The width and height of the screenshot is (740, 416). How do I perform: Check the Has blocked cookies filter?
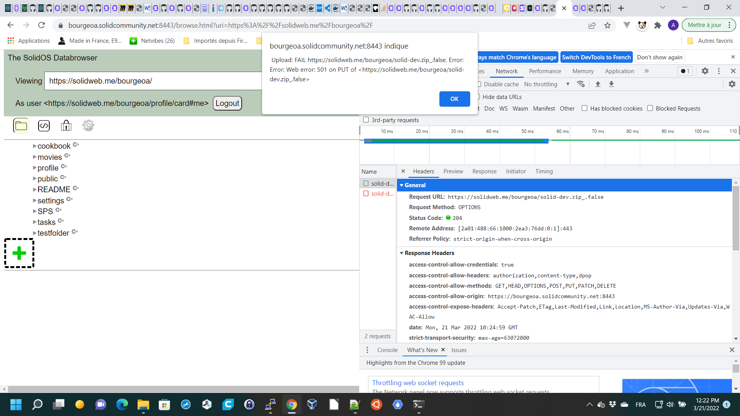[x=584, y=108]
